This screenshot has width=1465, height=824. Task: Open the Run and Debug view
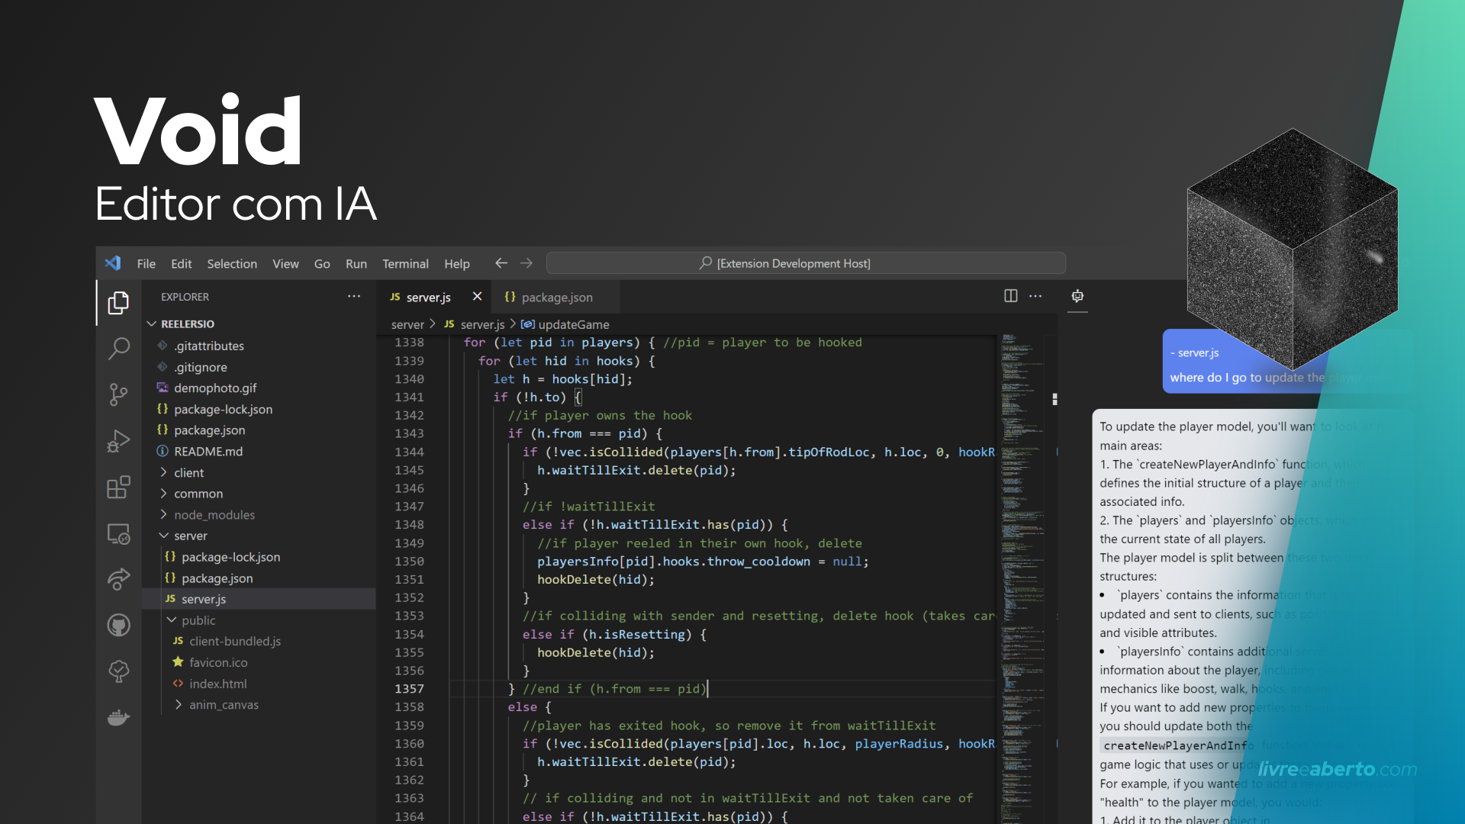[x=118, y=441]
